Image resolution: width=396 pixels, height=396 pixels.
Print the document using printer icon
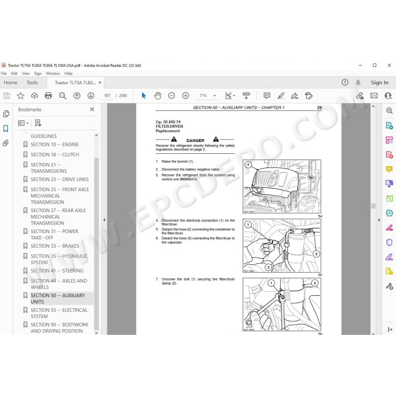tap(48, 96)
